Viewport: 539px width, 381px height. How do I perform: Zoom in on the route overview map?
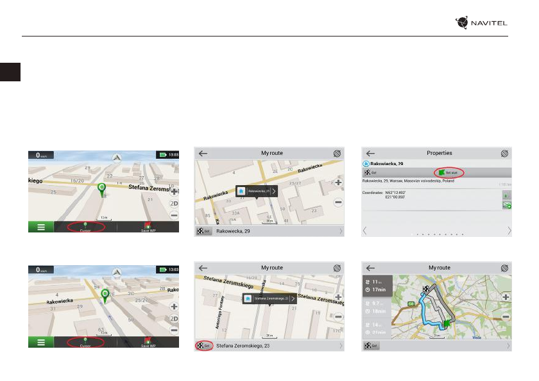pyautogui.click(x=506, y=298)
